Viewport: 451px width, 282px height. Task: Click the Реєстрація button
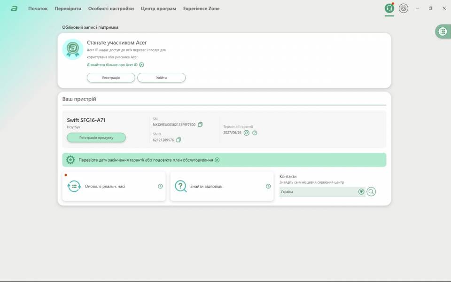pos(111,78)
